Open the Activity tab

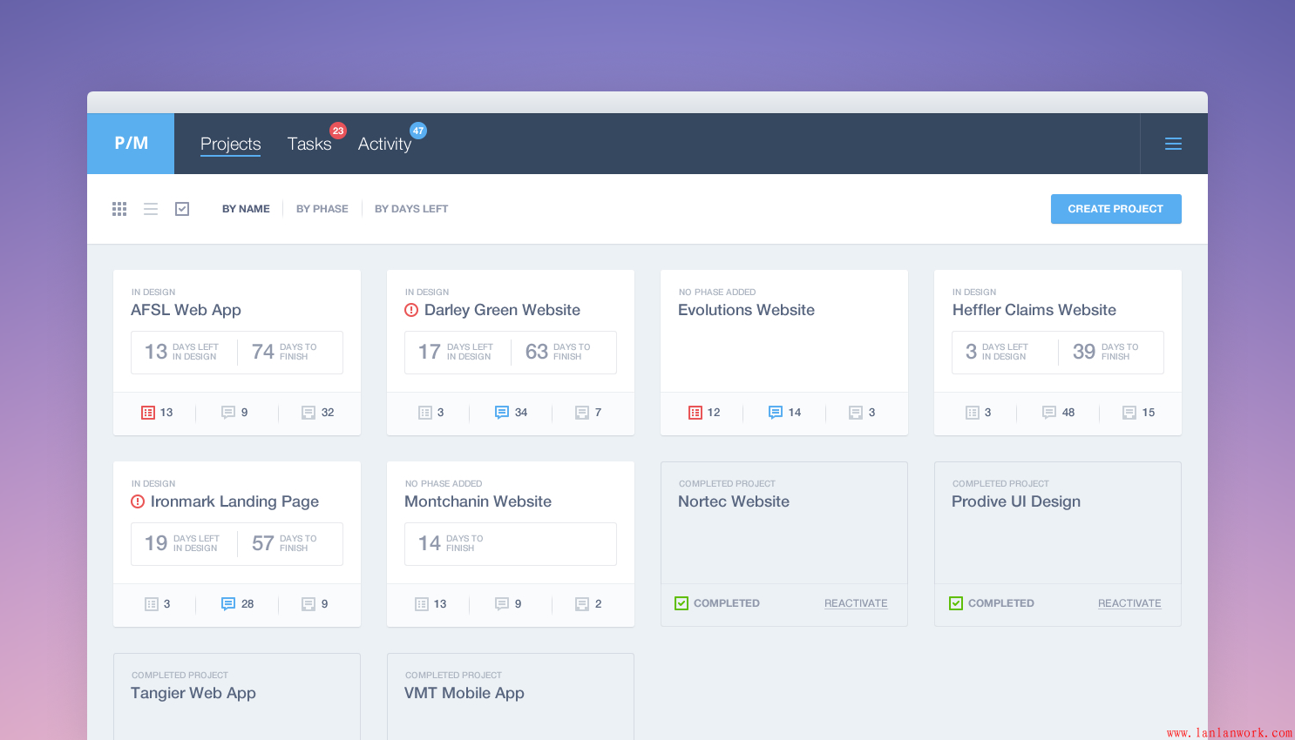pos(384,144)
